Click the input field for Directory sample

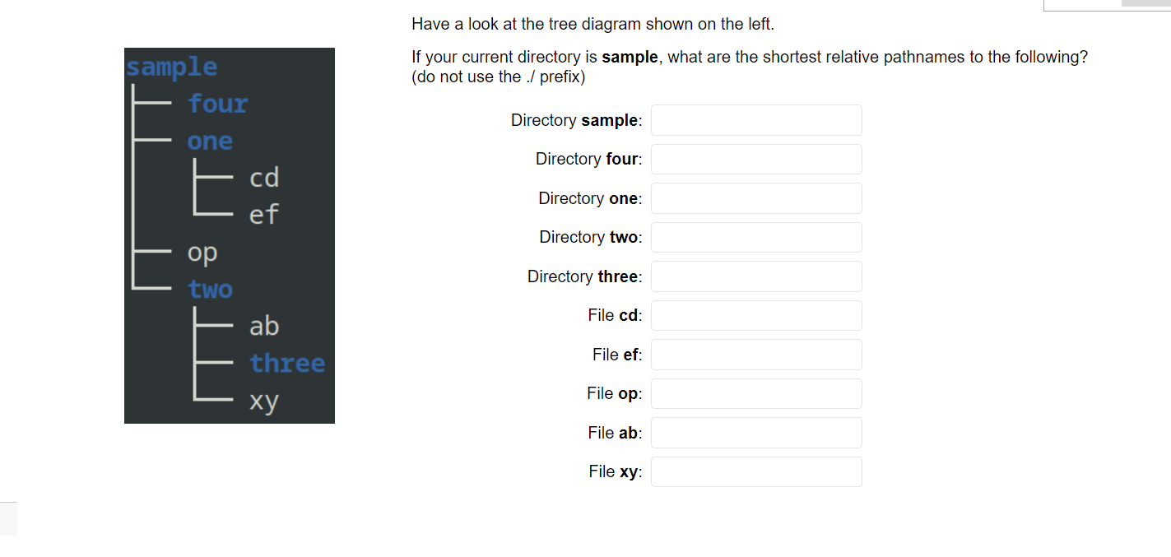coord(755,119)
